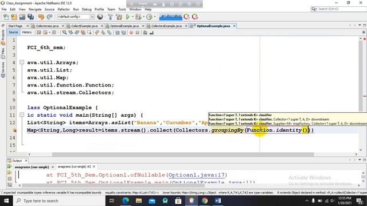Open Google Chrome from the taskbar
Screen dimensions: 367x206
coord(205,201)
